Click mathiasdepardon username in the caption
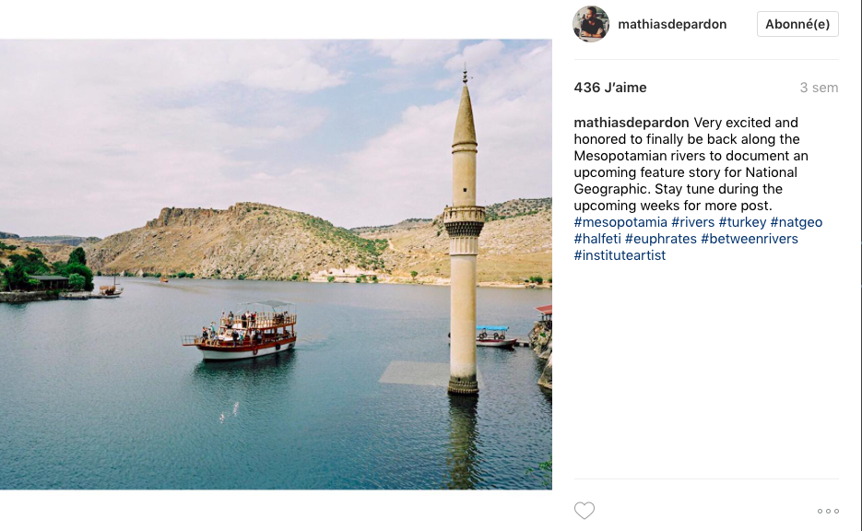This screenshot has height=531, width=862. (x=632, y=123)
